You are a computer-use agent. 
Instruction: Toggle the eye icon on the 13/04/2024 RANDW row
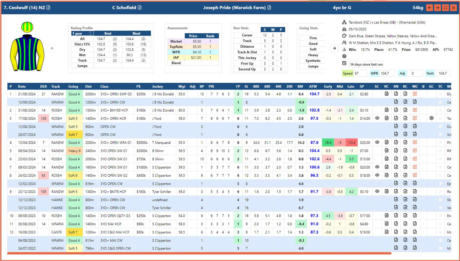tap(377, 143)
